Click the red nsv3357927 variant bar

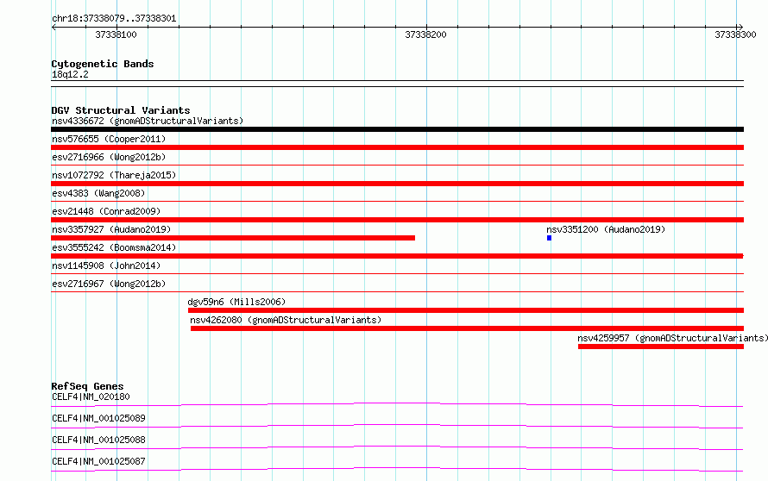tap(233, 238)
